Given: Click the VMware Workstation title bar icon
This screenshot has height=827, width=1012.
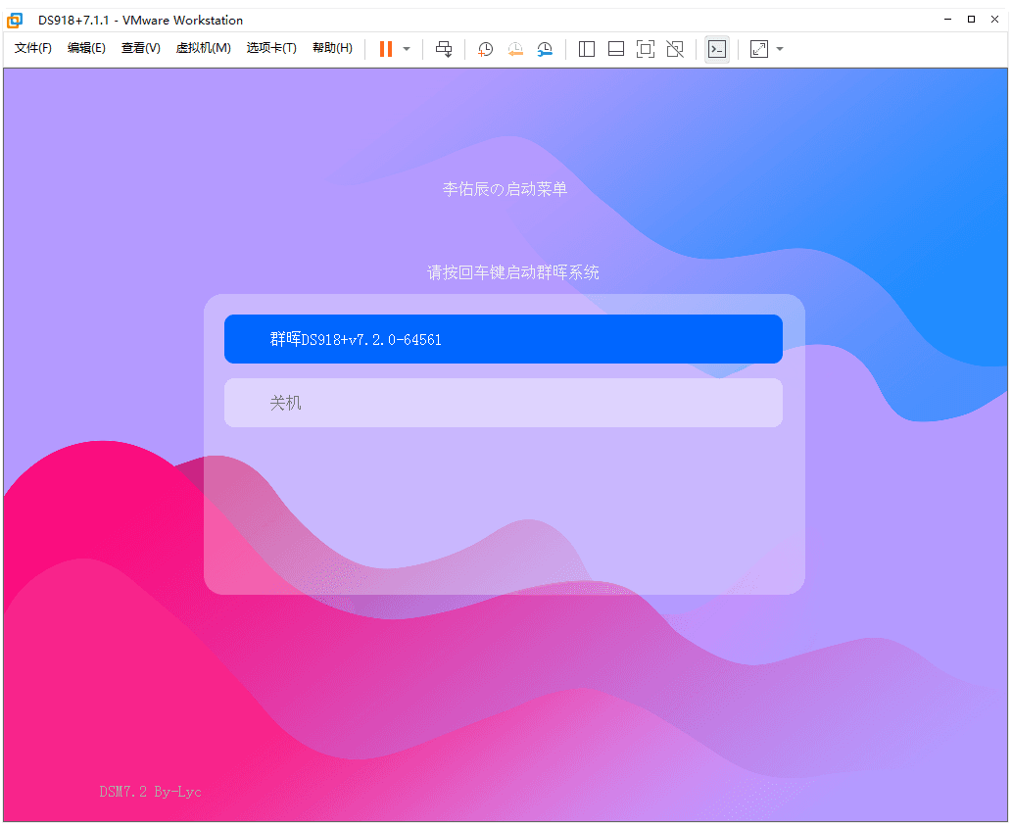Looking at the screenshot, I should point(14,20).
